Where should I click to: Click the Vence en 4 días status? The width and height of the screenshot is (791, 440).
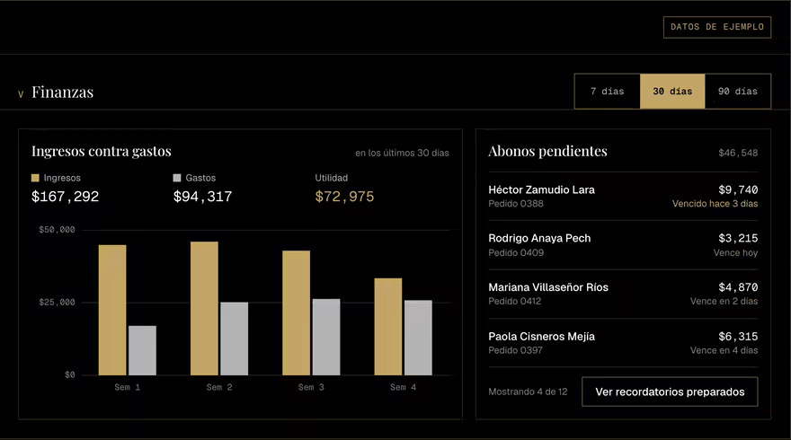click(724, 350)
